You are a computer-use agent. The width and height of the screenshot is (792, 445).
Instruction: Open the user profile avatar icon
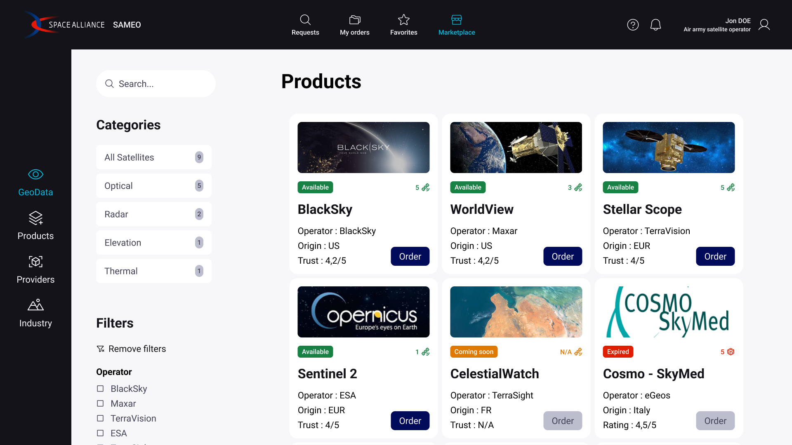pos(764,25)
